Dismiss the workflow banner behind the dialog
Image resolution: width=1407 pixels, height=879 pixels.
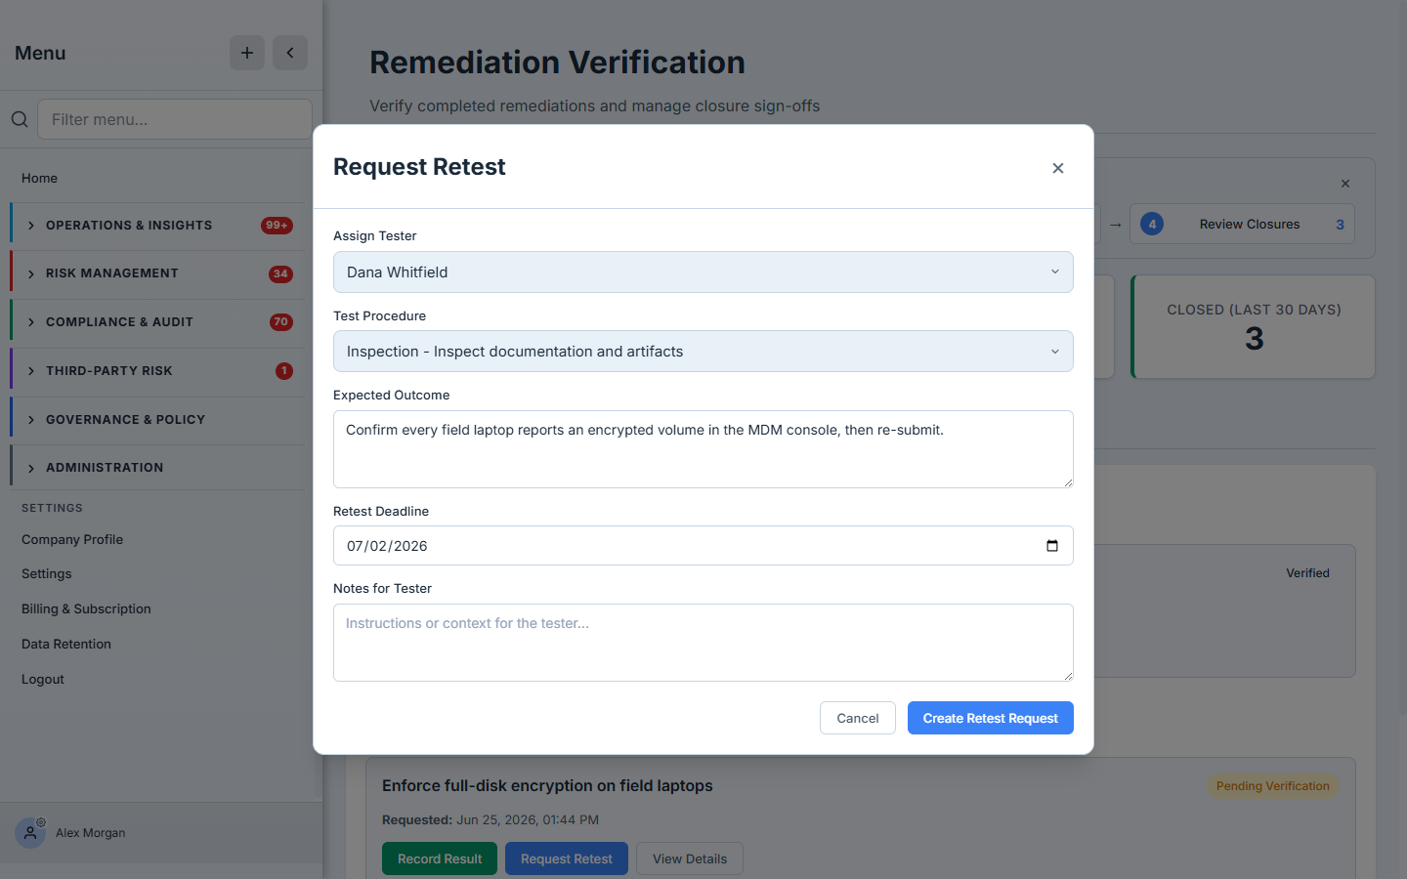[x=1345, y=184]
